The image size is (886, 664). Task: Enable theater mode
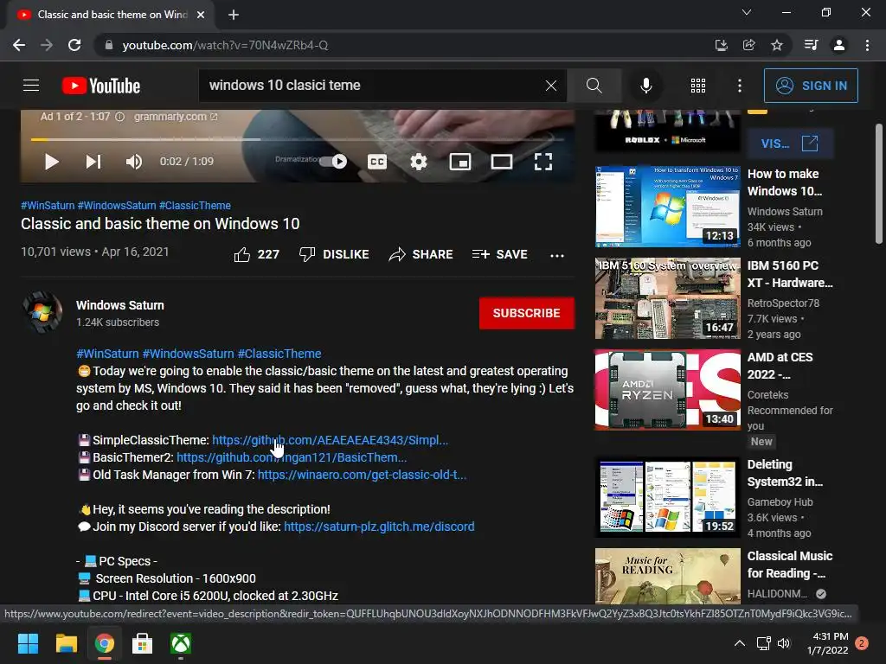(502, 162)
